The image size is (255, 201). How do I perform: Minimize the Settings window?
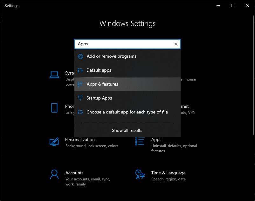(218, 5)
